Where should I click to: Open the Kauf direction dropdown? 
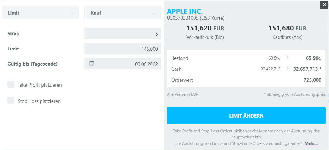(123, 13)
